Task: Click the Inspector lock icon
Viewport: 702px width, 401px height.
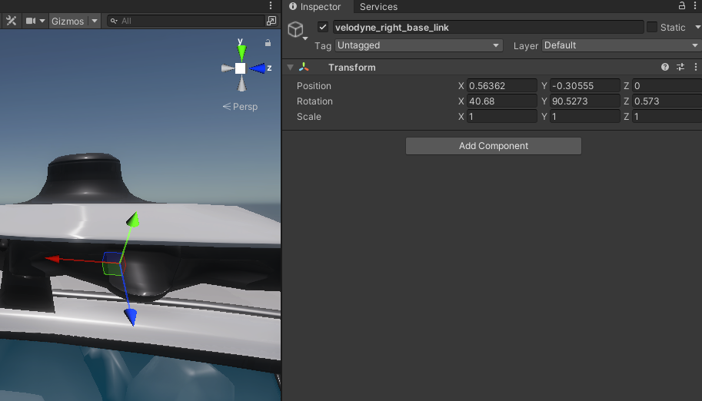Action: (x=681, y=6)
